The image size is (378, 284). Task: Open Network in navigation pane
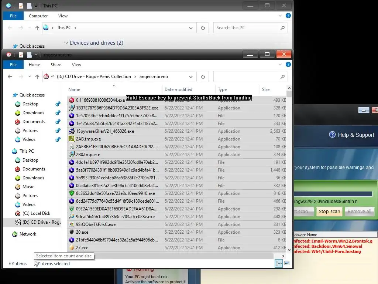point(28,234)
